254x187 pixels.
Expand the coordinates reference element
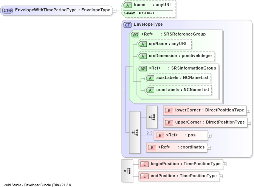[209, 148]
